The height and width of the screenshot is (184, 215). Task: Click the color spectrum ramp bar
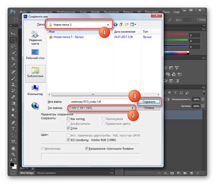point(176,53)
